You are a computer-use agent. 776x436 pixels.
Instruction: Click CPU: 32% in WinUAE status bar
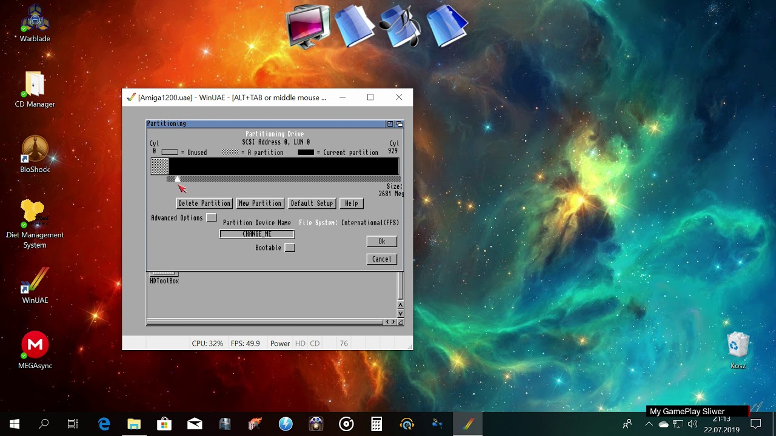207,343
